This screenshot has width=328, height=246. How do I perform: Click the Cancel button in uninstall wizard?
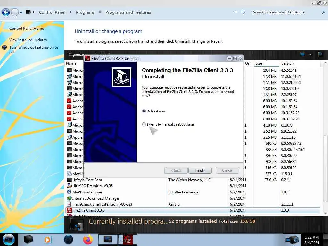click(x=227, y=170)
